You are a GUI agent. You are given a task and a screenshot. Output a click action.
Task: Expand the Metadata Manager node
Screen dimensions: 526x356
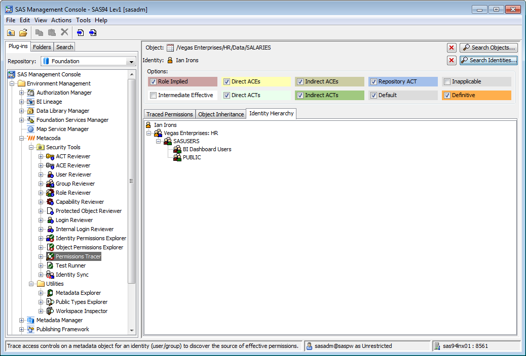click(x=21, y=321)
